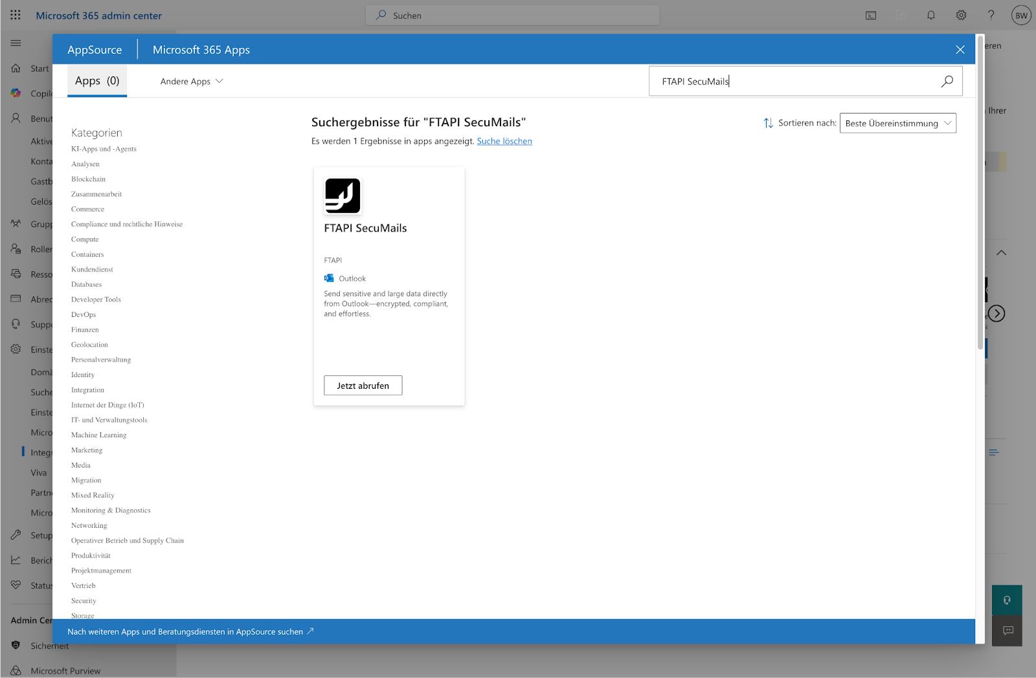This screenshot has height=678, width=1036.
Task: Open the Beste Übereinstimmung sort dropdown
Action: [898, 123]
